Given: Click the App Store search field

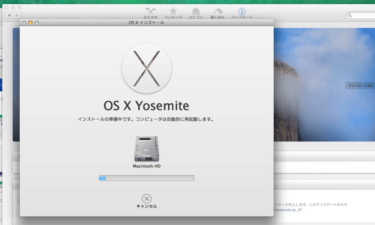Looking at the screenshot, I should (360, 15).
